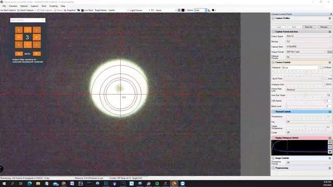Decrease the mount RATE with left arrow
This screenshot has height=187, width=333.
coord(19,54)
